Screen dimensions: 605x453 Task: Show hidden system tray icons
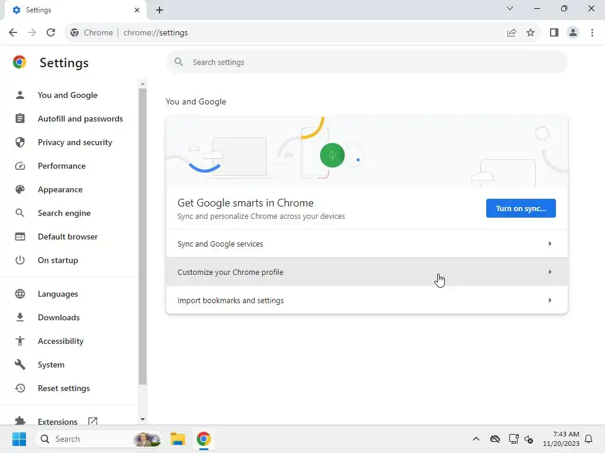(x=476, y=439)
